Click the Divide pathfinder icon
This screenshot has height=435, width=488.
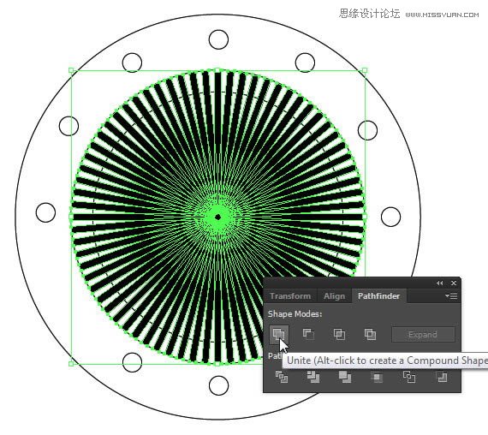click(x=282, y=377)
